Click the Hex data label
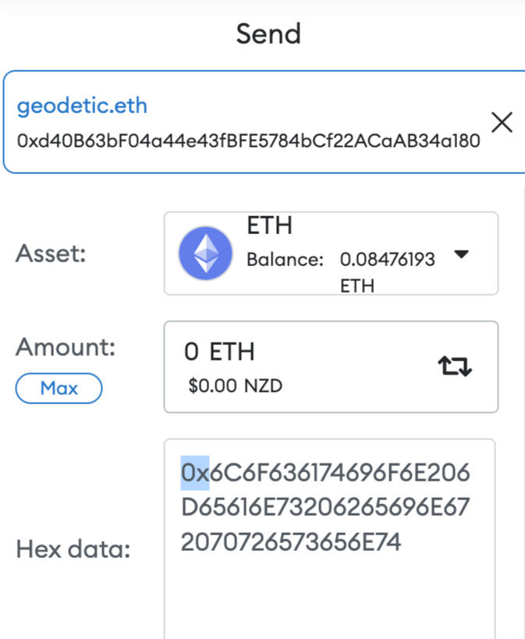 [x=73, y=549]
